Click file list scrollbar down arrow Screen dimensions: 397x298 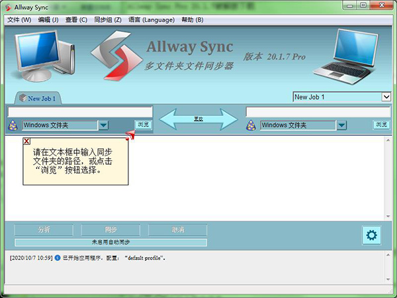tap(388, 217)
